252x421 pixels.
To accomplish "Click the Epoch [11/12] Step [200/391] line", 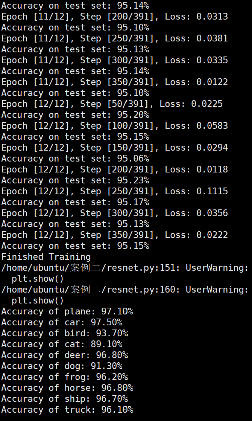I will (114, 16).
